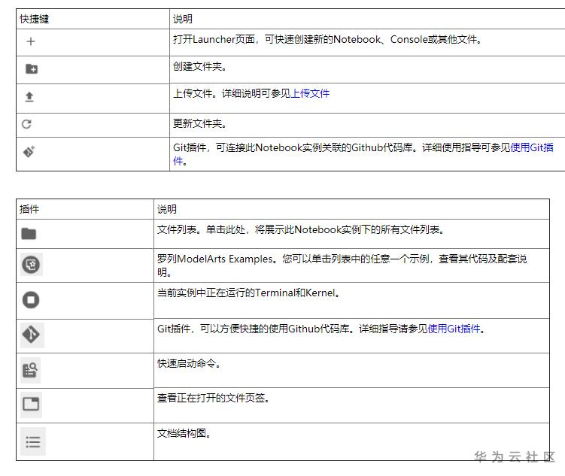565x476 pixels.
Task: Open the 上传文件 link
Action: (x=310, y=93)
